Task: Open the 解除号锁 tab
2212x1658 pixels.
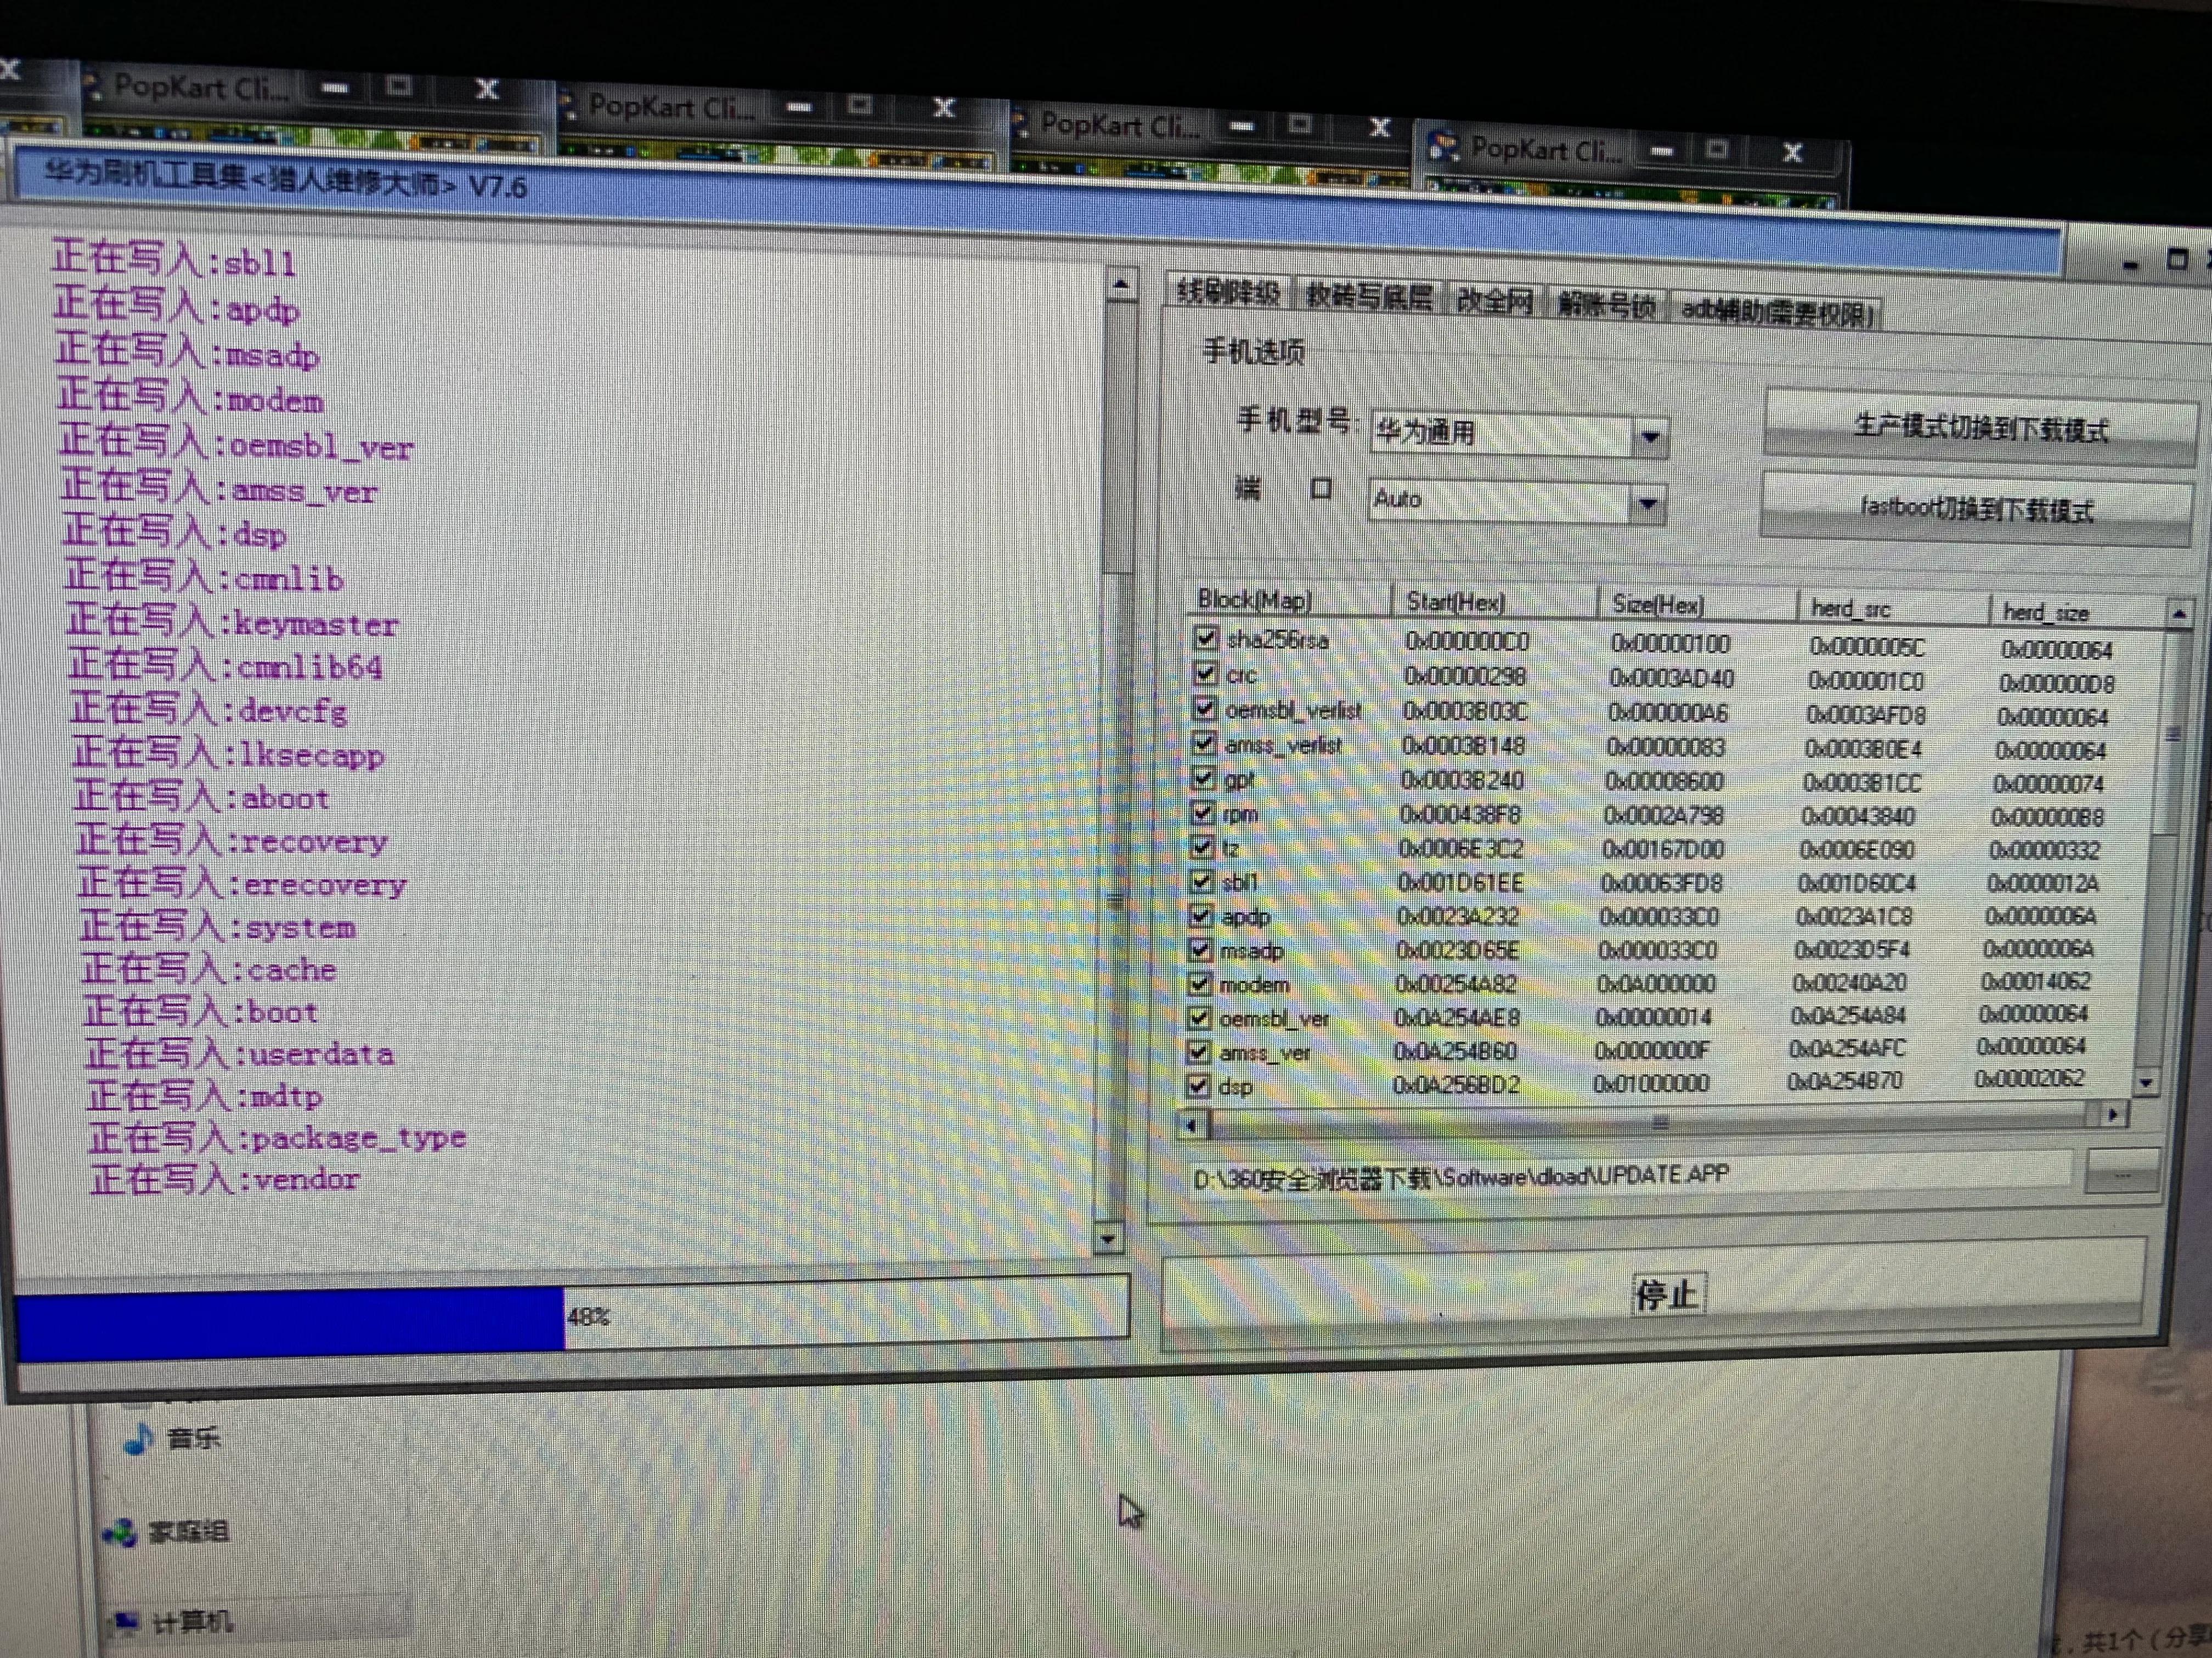Action: 1606,306
